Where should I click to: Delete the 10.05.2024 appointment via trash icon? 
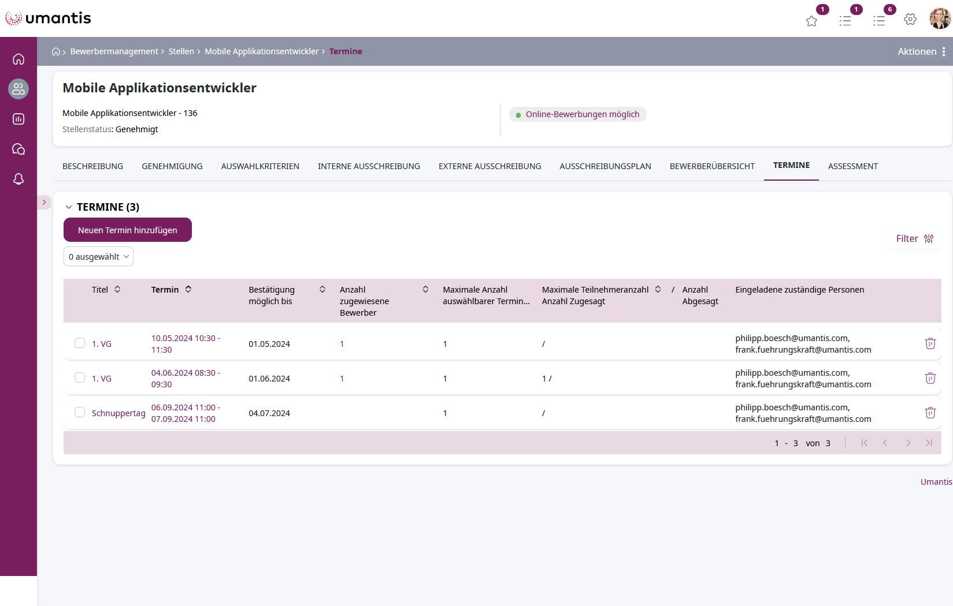(x=930, y=343)
